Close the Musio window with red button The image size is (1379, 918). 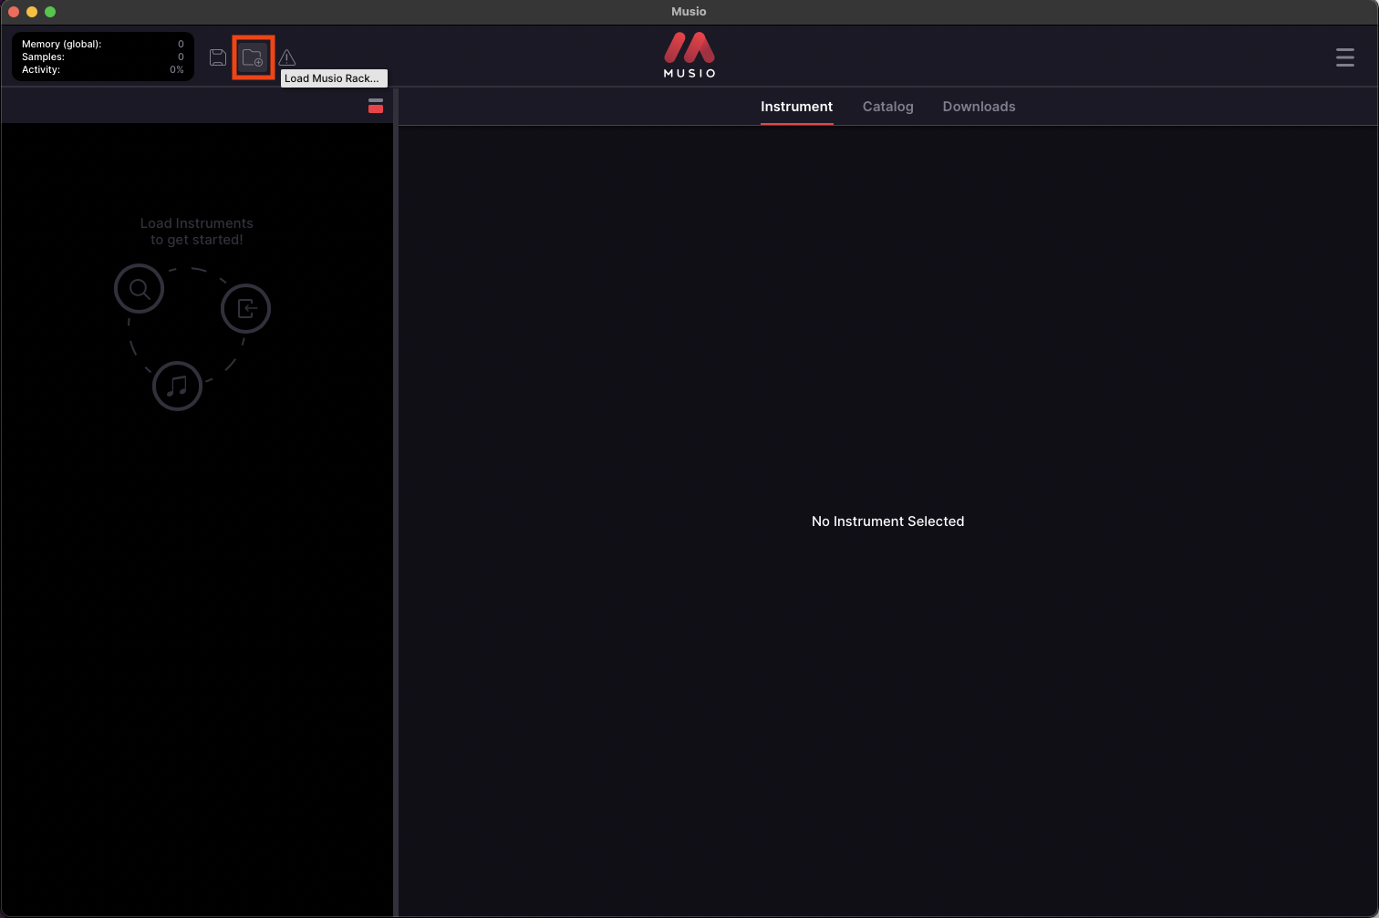click(x=14, y=12)
